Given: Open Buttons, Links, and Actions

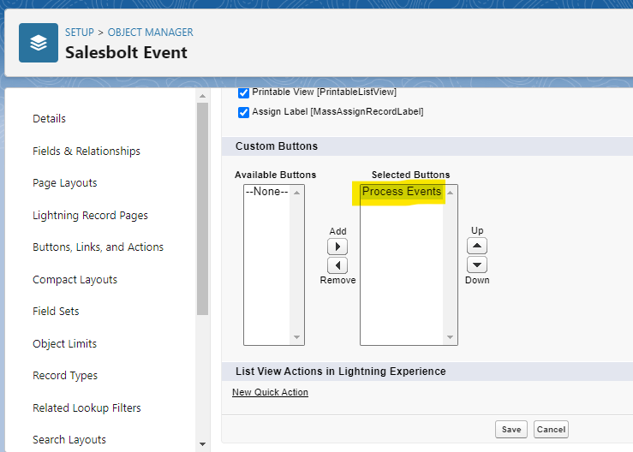Looking at the screenshot, I should (x=99, y=247).
